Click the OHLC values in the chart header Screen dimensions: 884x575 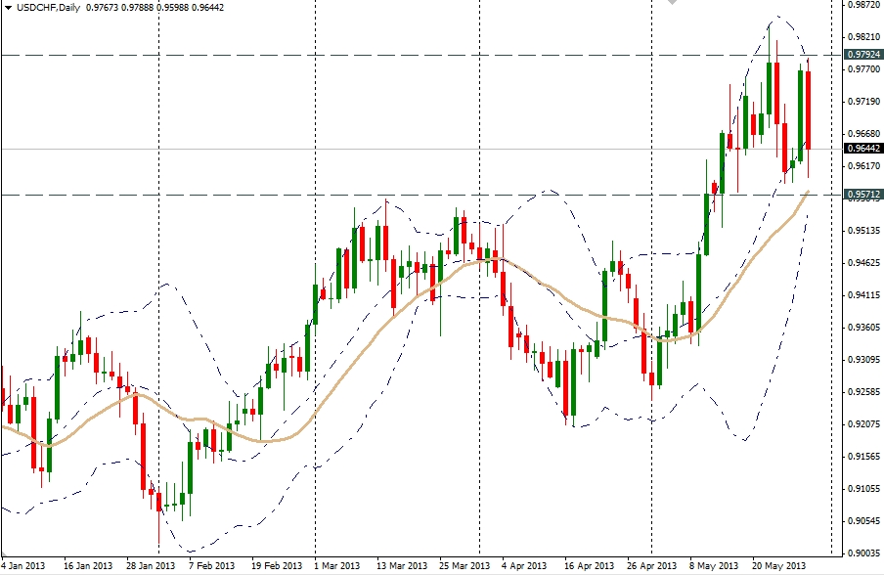[136, 8]
